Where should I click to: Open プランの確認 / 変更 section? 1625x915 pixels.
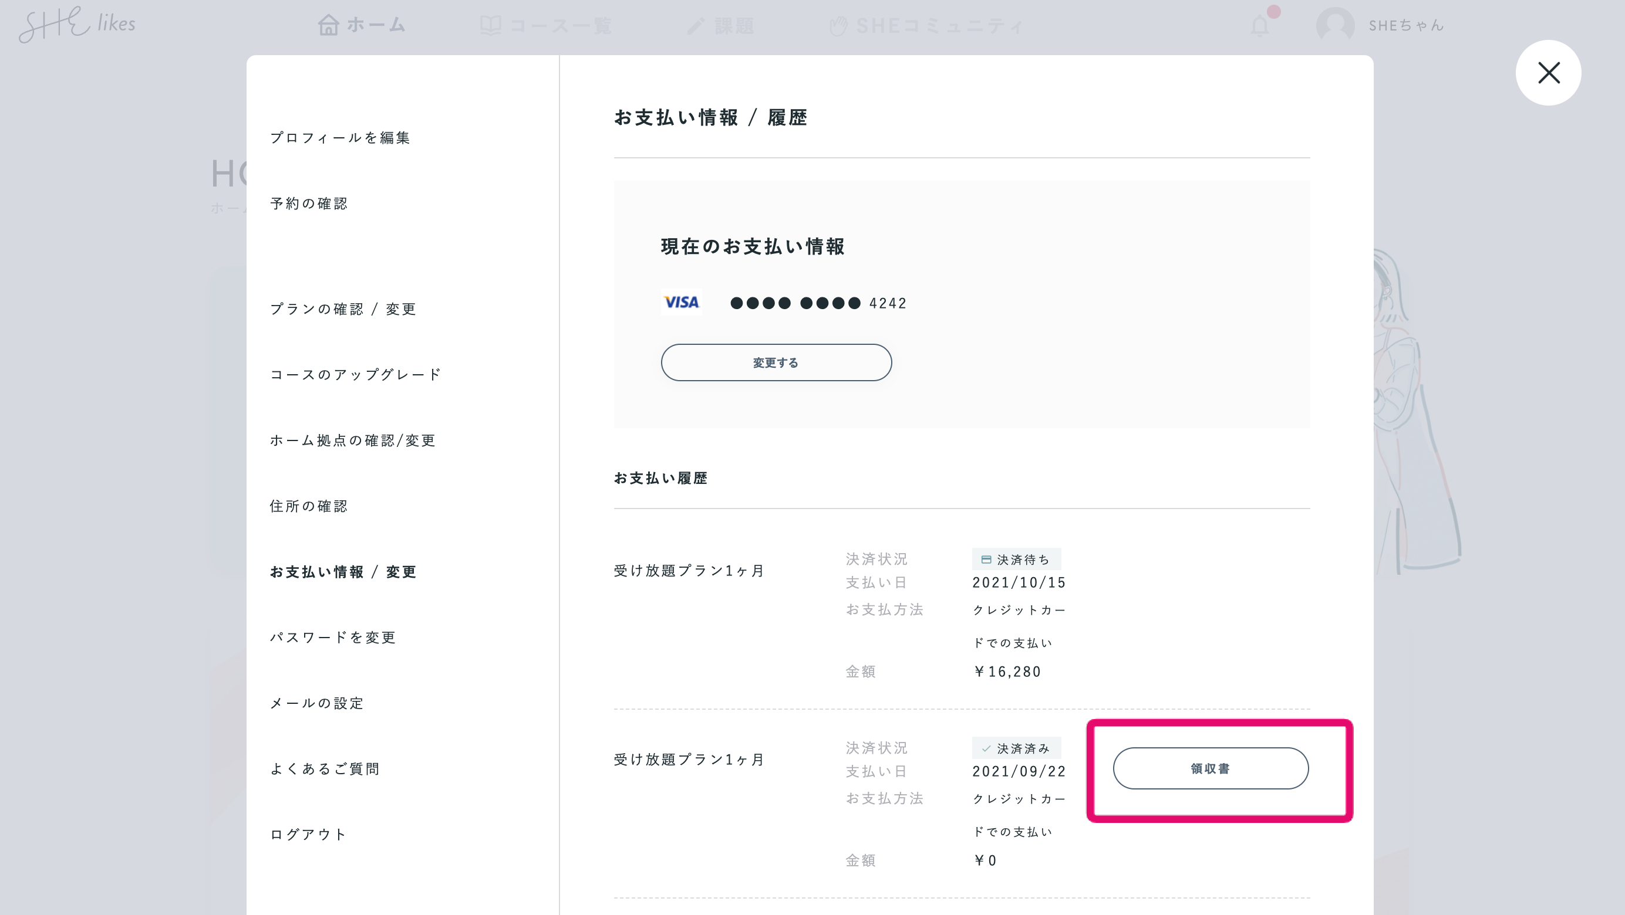[343, 309]
